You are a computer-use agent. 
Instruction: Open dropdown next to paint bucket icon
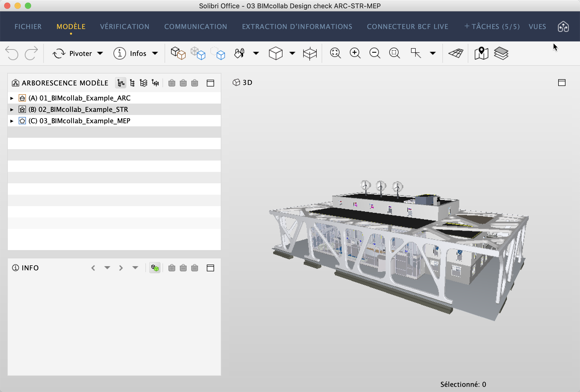[256, 53]
